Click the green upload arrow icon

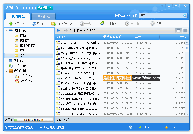[x=11, y=24]
